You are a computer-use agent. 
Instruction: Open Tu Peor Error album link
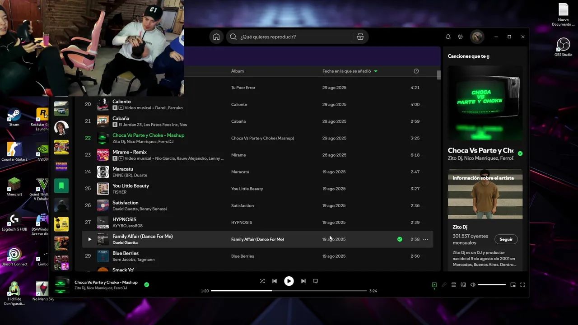click(243, 88)
